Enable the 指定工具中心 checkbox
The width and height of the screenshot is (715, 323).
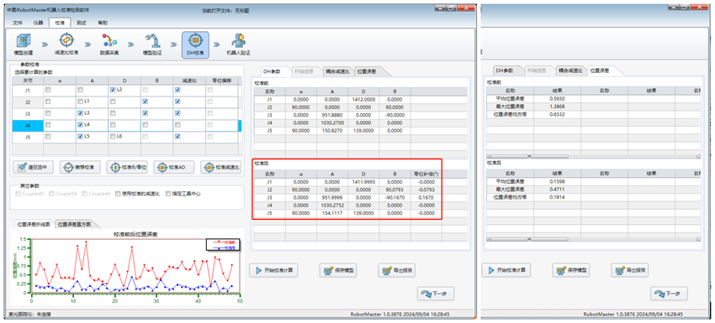click(168, 193)
